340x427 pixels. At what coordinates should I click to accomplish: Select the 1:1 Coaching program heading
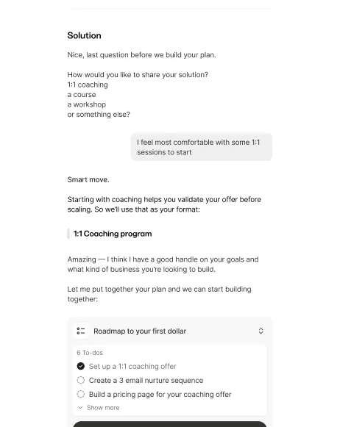113,234
